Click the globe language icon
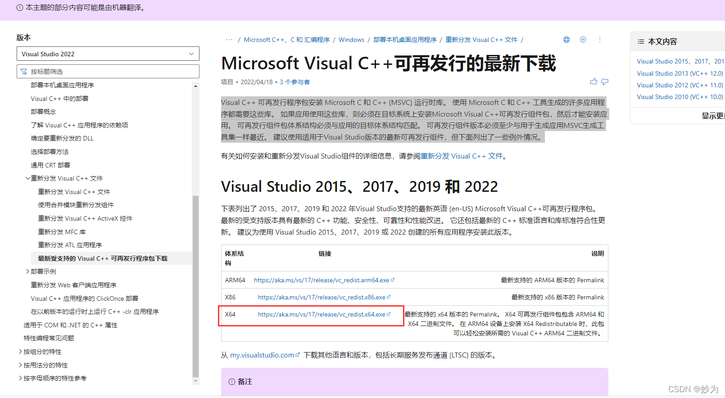 click(x=566, y=40)
